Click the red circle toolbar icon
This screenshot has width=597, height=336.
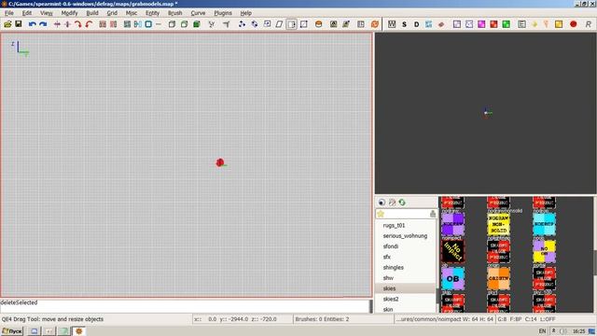[x=573, y=24]
